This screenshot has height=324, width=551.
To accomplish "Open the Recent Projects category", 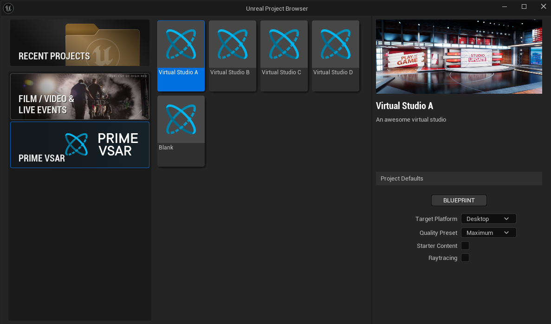I will click(x=80, y=43).
